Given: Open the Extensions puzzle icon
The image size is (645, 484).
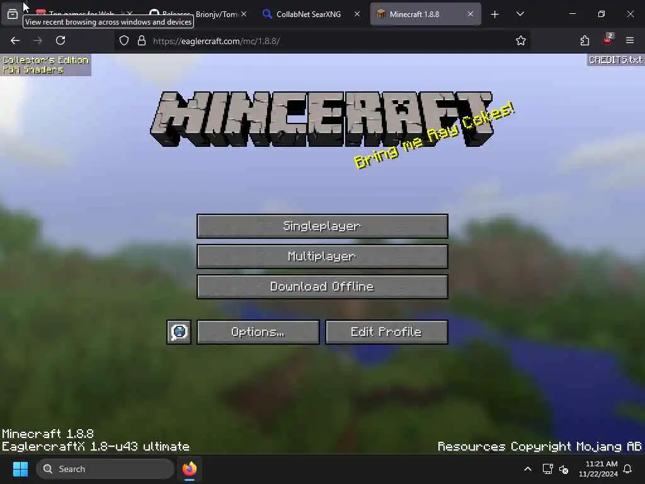Looking at the screenshot, I should [x=585, y=40].
